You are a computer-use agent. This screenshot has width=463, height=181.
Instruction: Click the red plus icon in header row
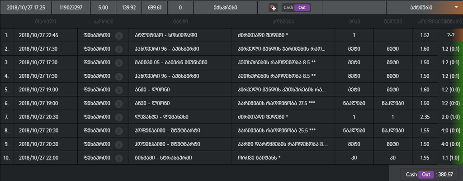coord(273,8)
